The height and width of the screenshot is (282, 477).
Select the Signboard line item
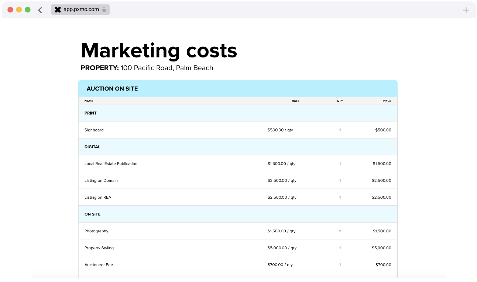point(94,130)
